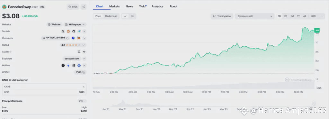Add PancakeSwap to watchlist via star 692K
329x119 pixels.
coord(73,7)
